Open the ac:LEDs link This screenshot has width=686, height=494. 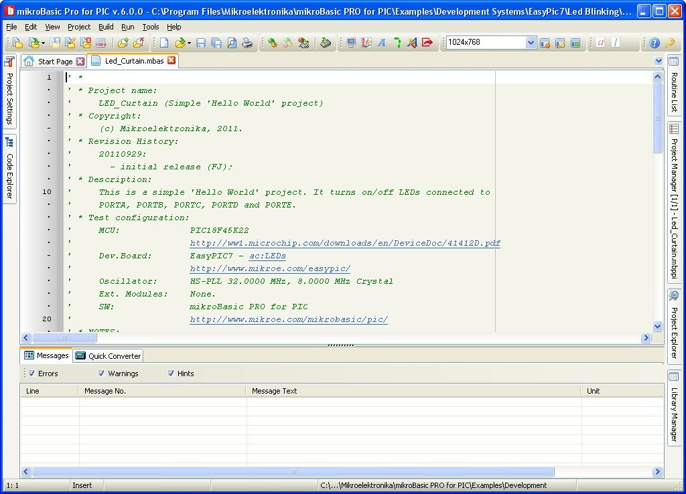click(267, 256)
